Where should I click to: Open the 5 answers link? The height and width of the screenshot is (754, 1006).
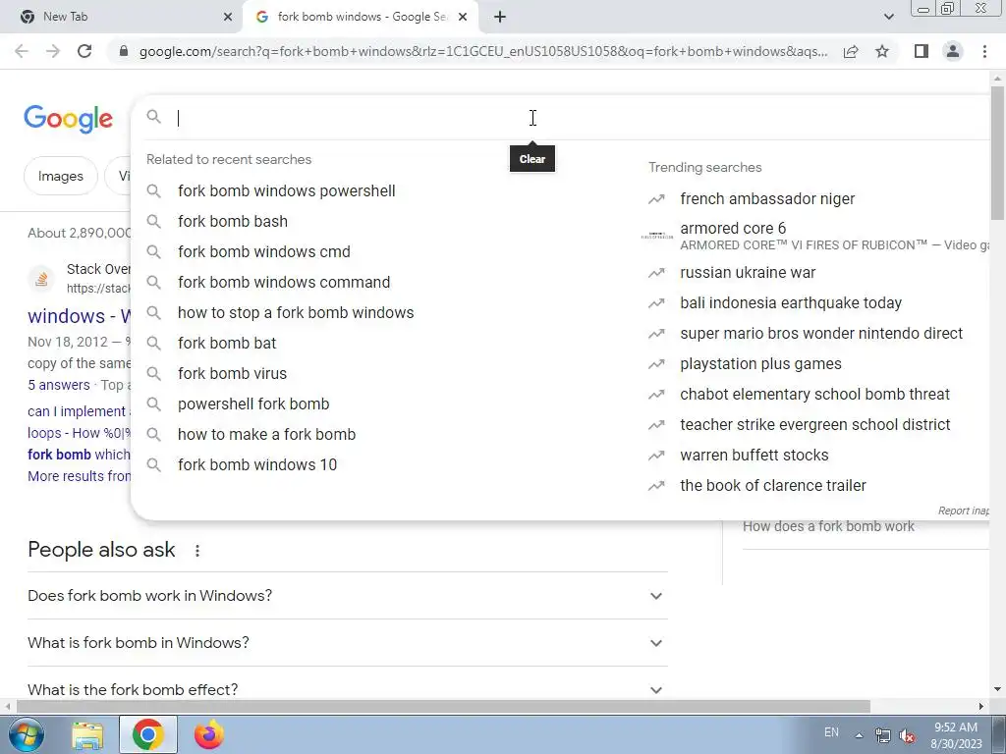[58, 385]
